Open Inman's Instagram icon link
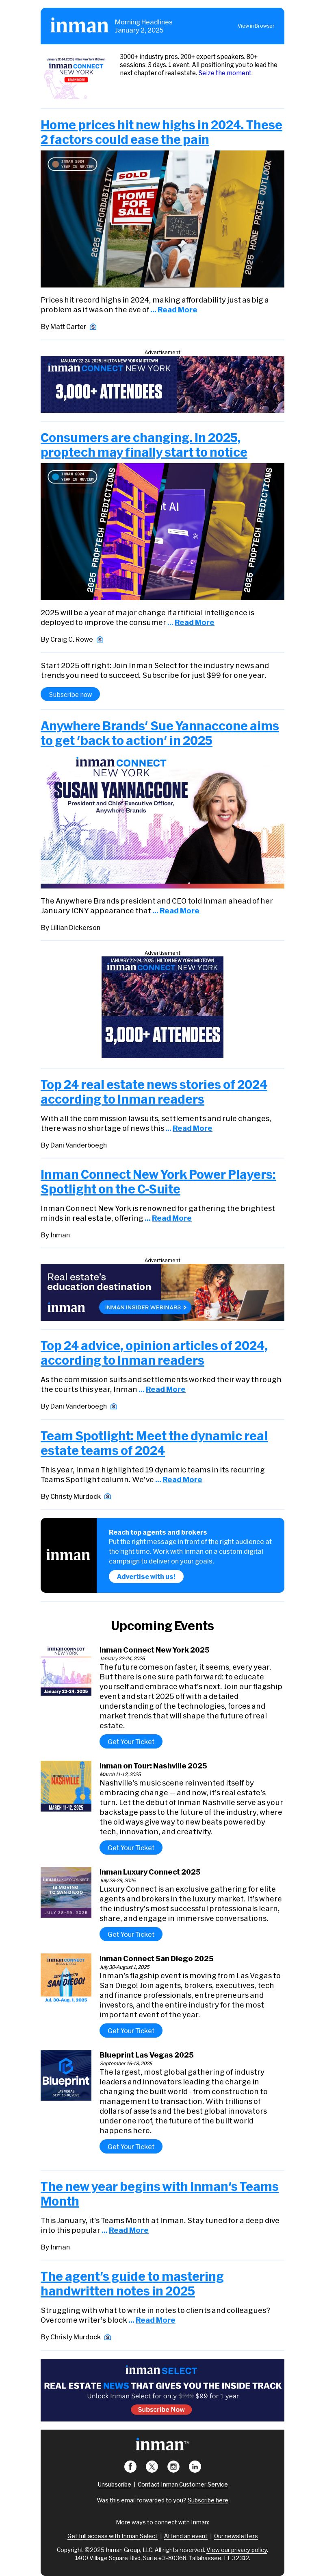 point(173,2466)
